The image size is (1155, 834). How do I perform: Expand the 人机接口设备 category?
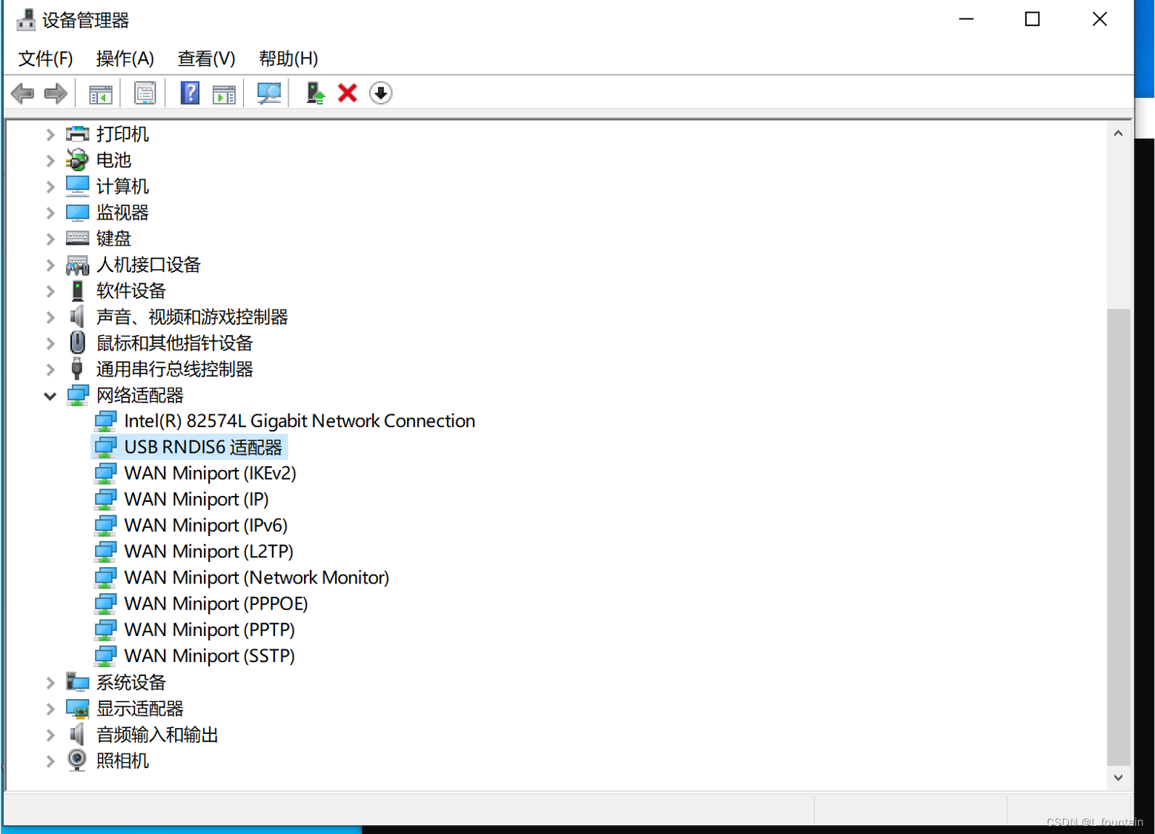(50, 265)
